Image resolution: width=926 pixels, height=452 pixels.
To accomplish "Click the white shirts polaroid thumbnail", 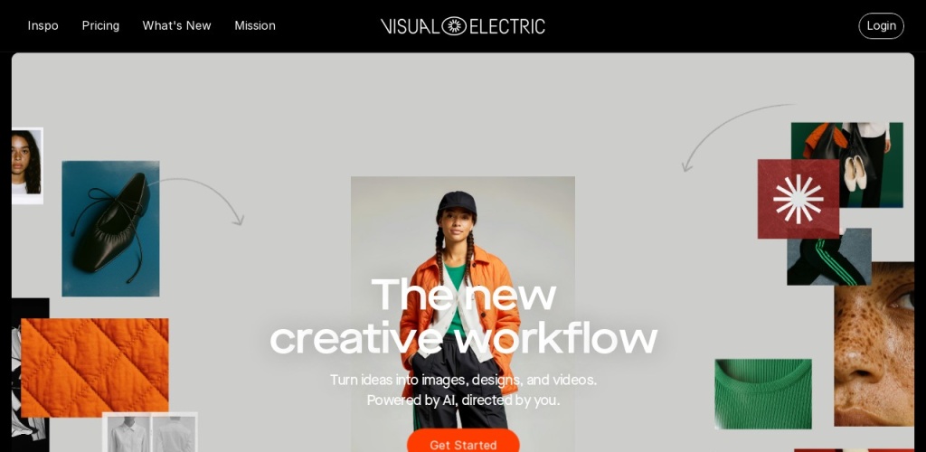I will pos(150,432).
